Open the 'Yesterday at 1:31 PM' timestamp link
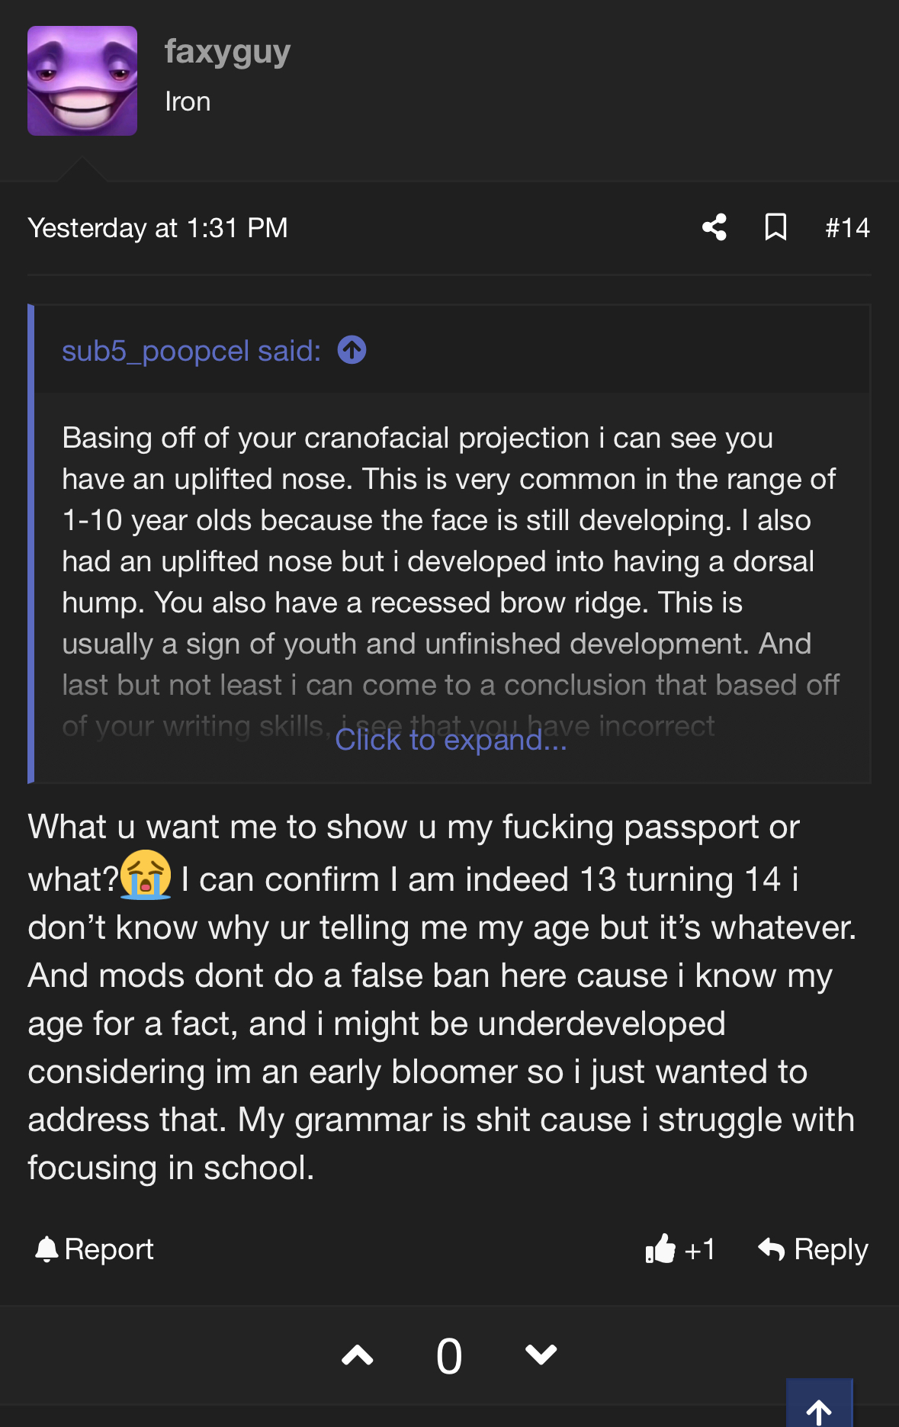 tap(158, 227)
